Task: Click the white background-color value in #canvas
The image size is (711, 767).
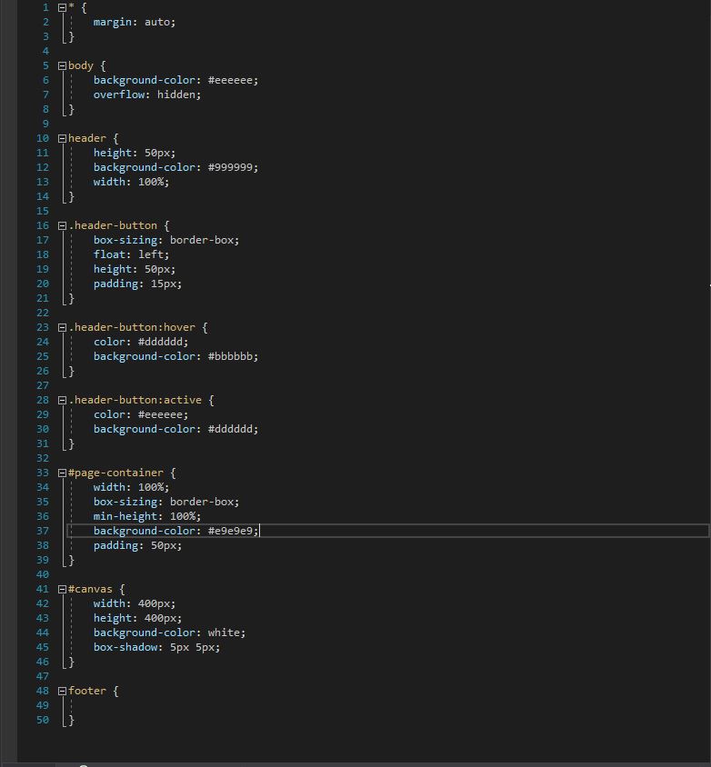Action: click(x=224, y=633)
